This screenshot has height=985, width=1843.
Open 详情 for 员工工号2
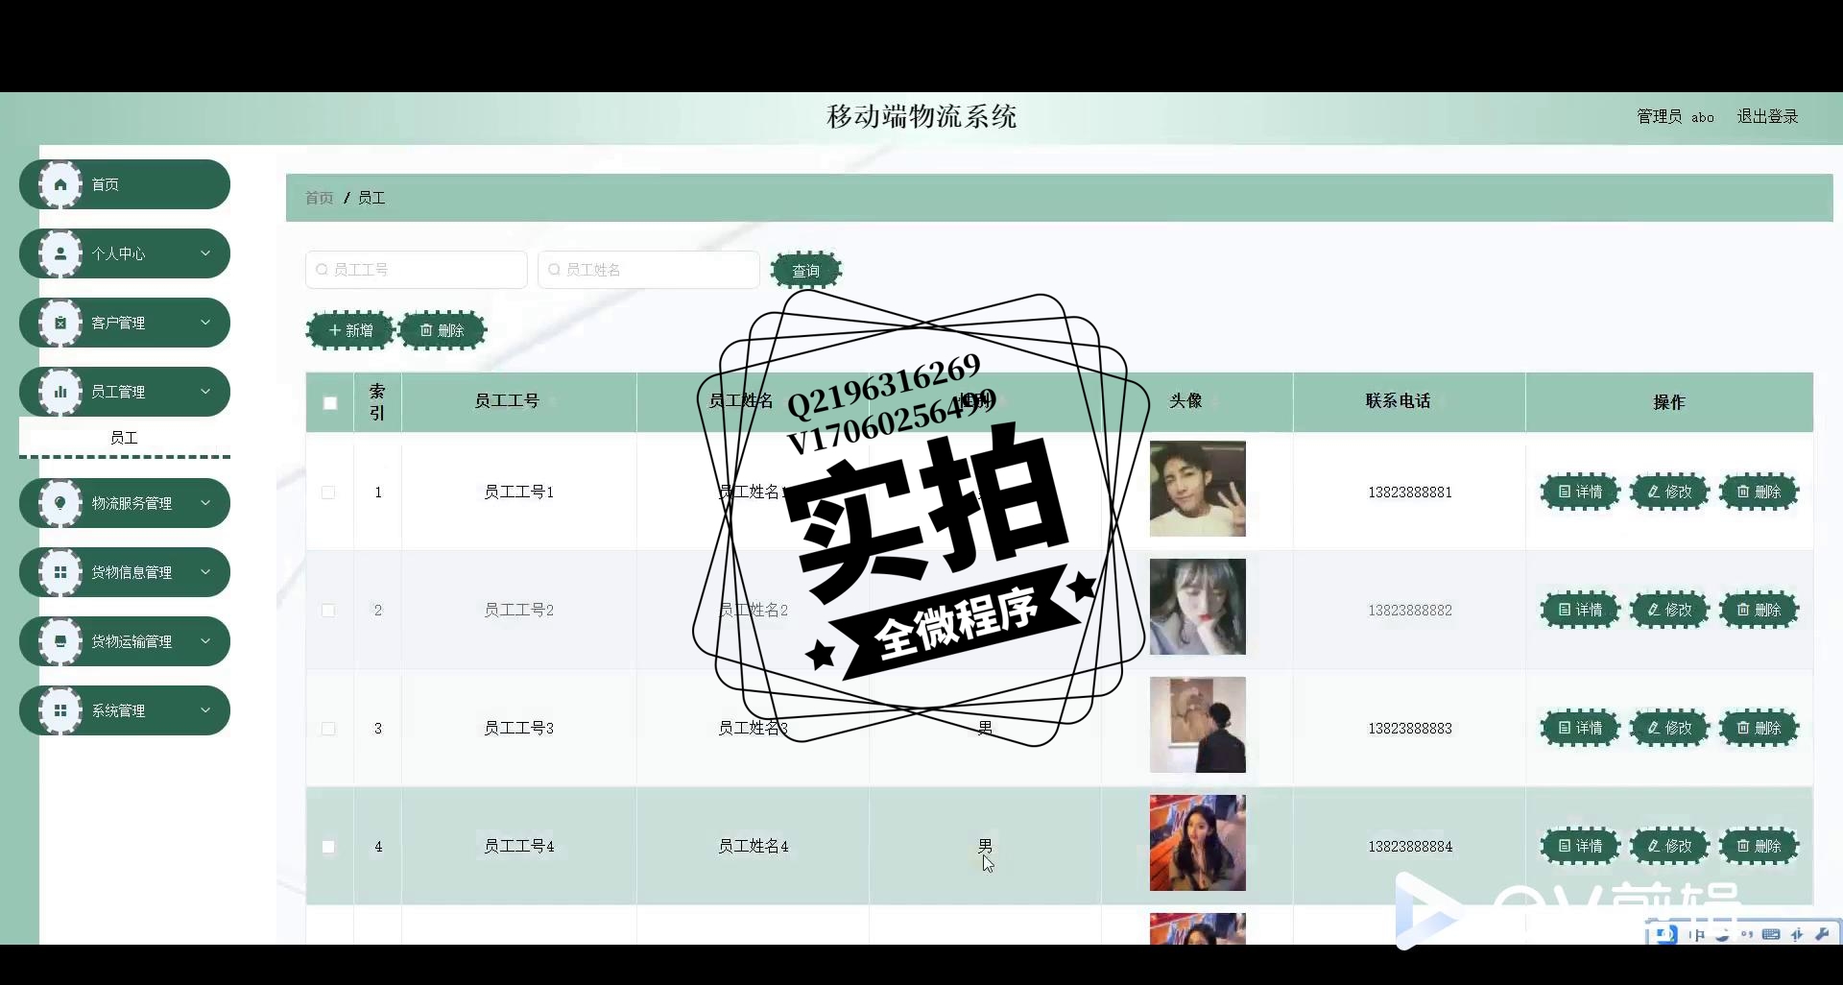tap(1580, 610)
